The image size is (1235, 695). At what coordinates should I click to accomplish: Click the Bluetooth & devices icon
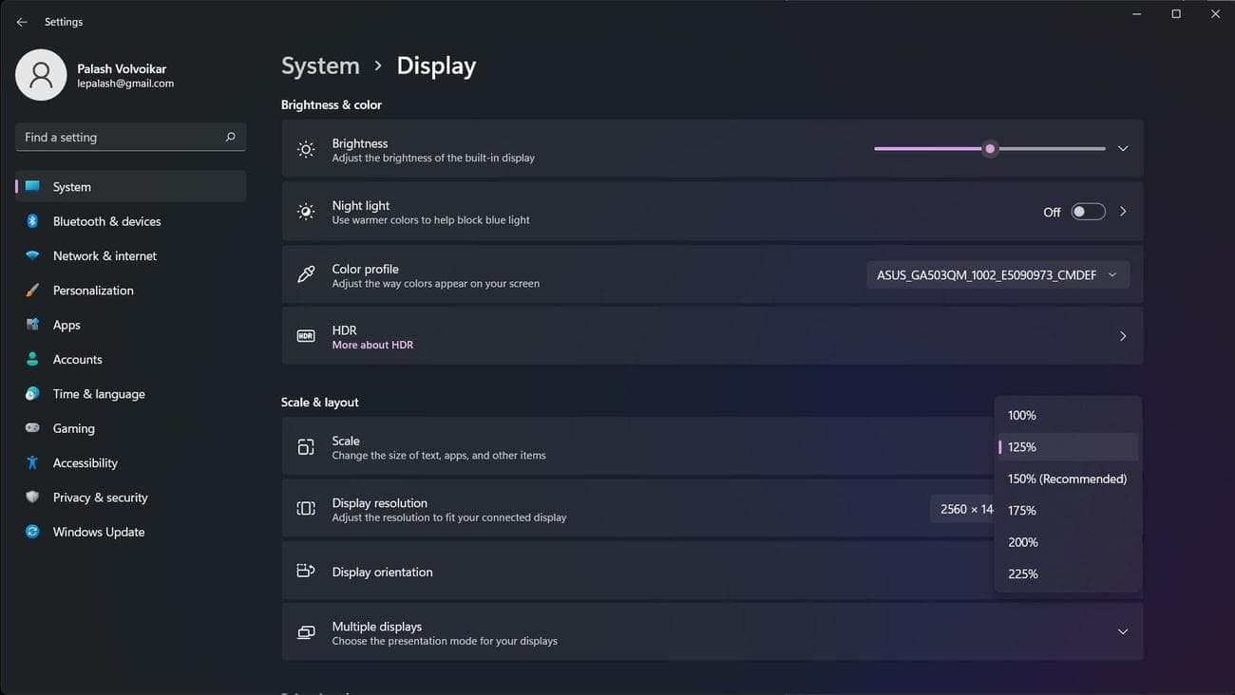click(x=31, y=221)
